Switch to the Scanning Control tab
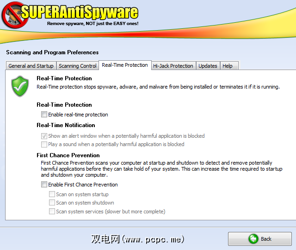Screen dimensions: 296x250 tap(78, 66)
